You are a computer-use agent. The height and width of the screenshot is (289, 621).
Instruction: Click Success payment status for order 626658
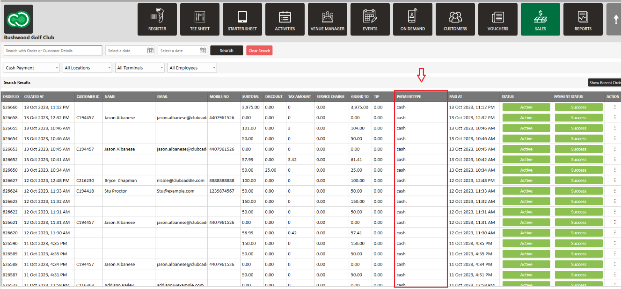(579, 117)
